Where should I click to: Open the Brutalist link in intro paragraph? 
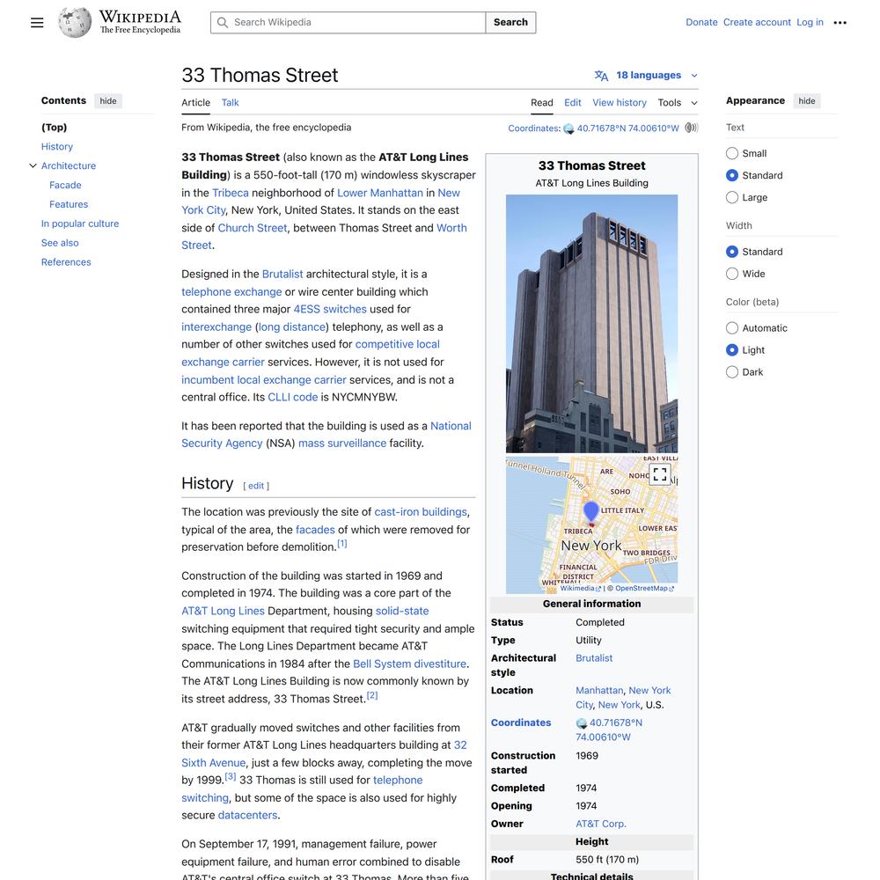tap(282, 275)
